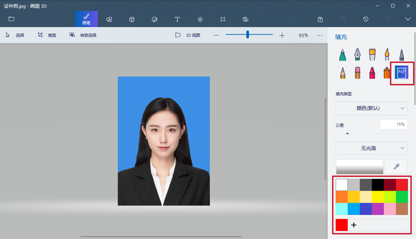Open the fill type dropdown
416x239 pixels.
coord(372,108)
